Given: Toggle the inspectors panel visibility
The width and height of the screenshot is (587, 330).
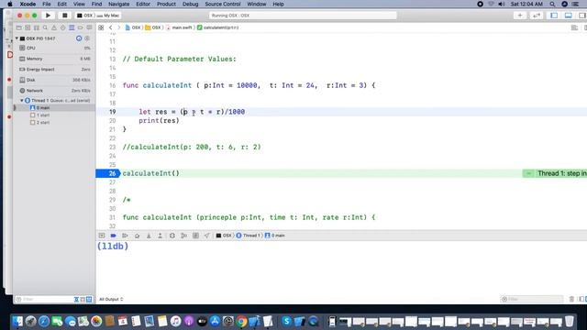Looking at the screenshot, I should point(582,16).
